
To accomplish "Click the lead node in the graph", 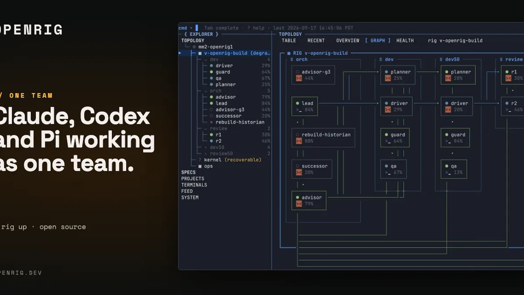I will 305,106.
